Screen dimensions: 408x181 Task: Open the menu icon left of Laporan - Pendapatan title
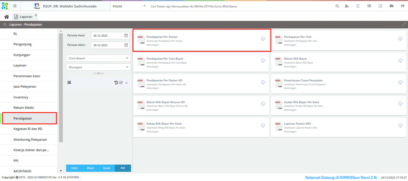5,24
